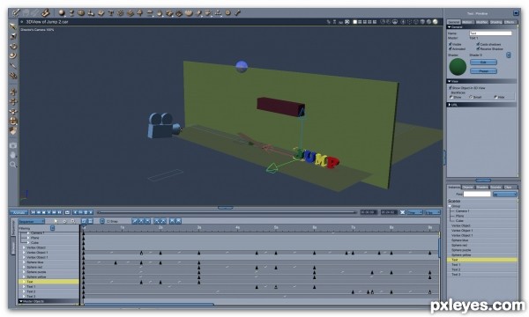Click the Text track keyframe at 3s

click(x=198, y=282)
